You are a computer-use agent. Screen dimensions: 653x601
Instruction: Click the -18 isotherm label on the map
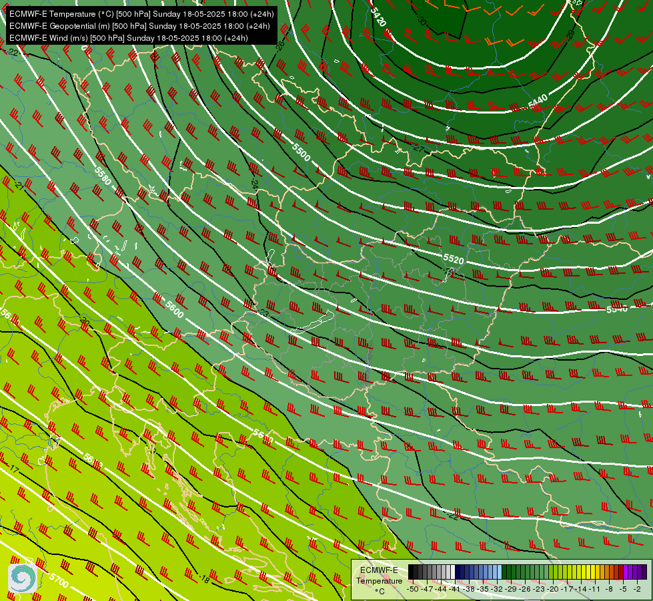(x=204, y=578)
